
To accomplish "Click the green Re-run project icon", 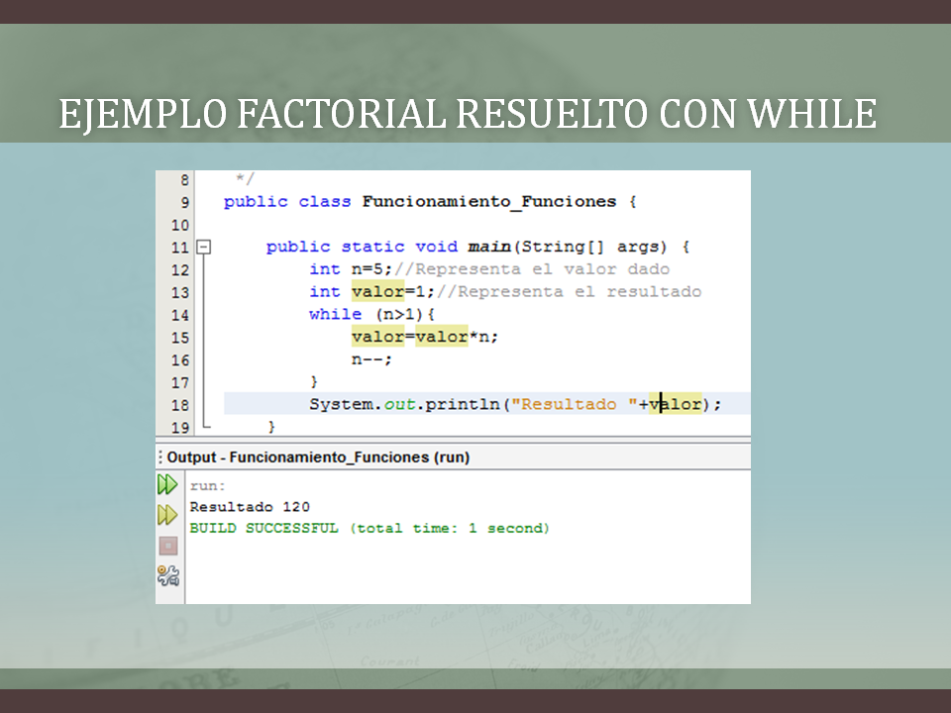I will (167, 484).
